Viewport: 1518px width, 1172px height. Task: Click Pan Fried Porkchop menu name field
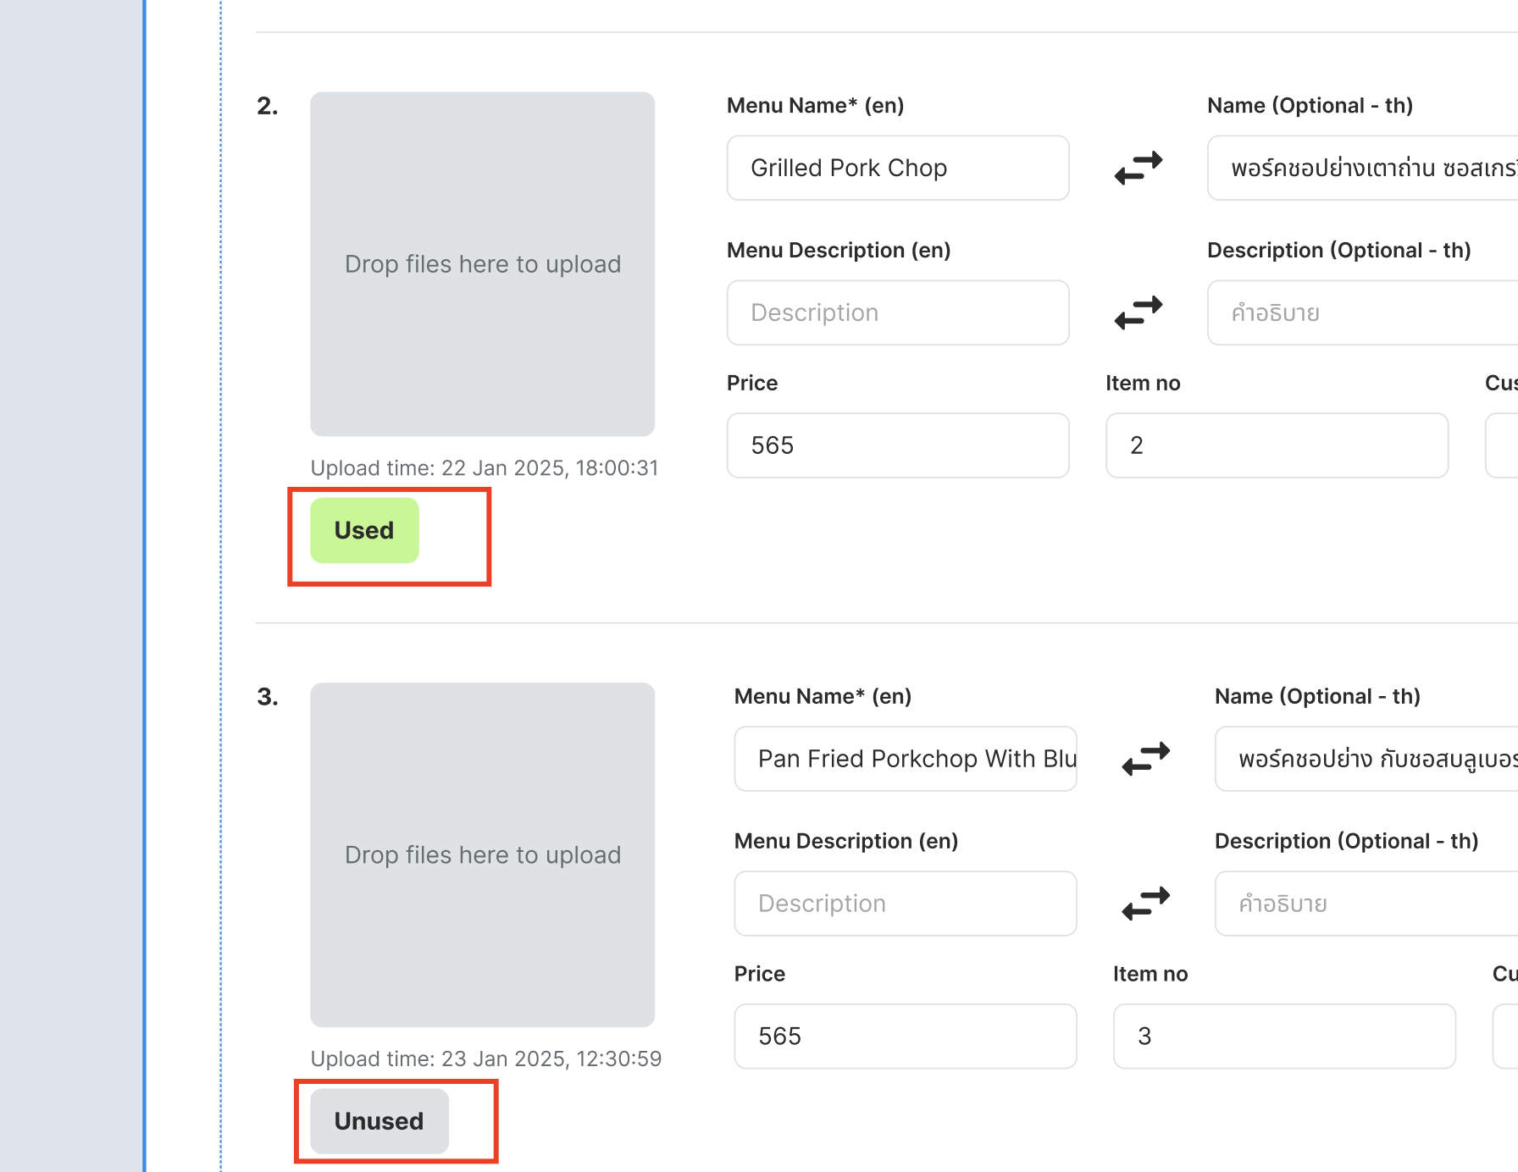coord(905,759)
